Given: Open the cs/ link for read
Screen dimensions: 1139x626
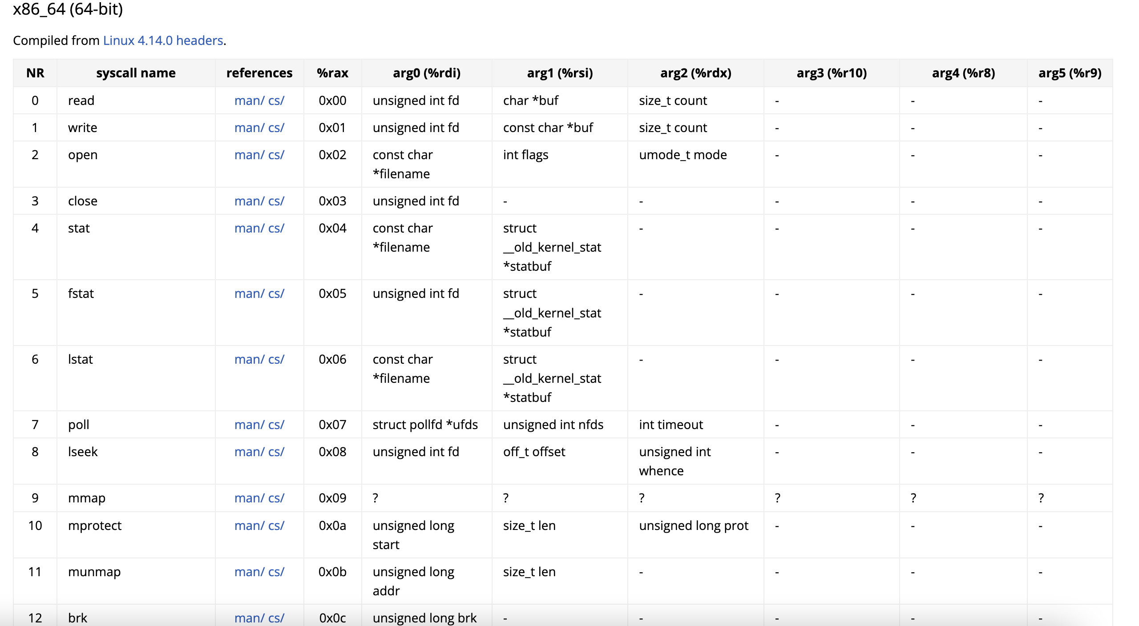Looking at the screenshot, I should [276, 100].
